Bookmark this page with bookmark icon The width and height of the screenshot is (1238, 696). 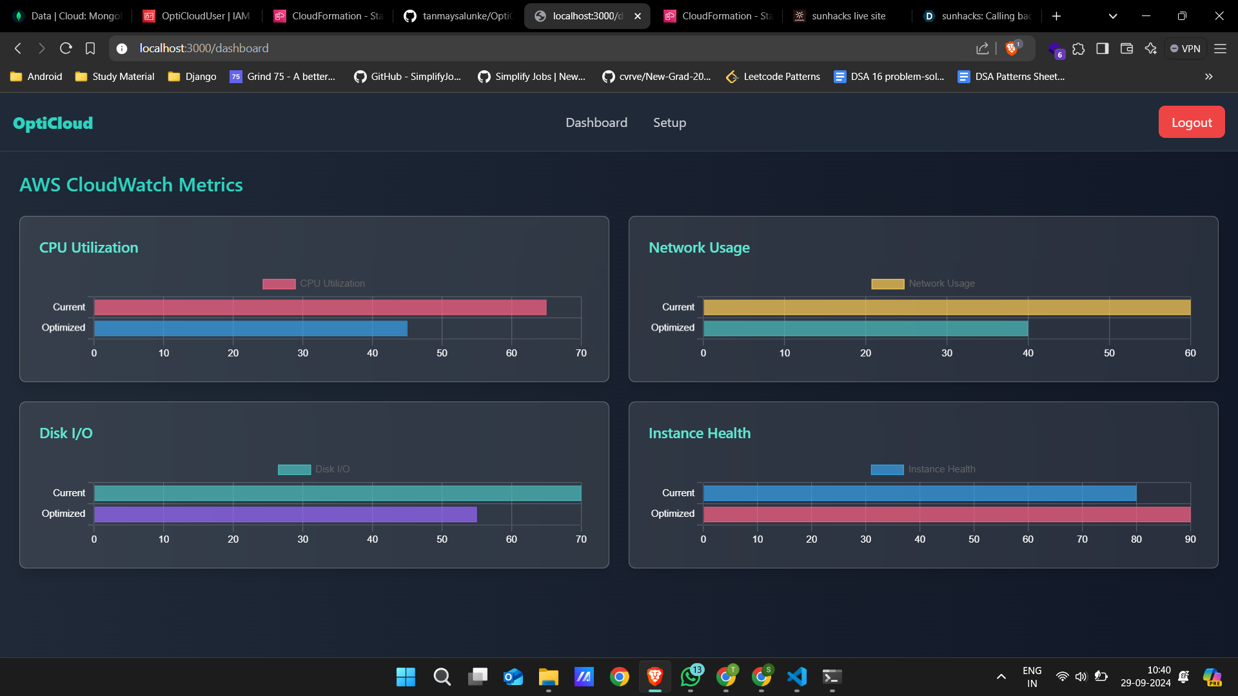pyautogui.click(x=90, y=48)
